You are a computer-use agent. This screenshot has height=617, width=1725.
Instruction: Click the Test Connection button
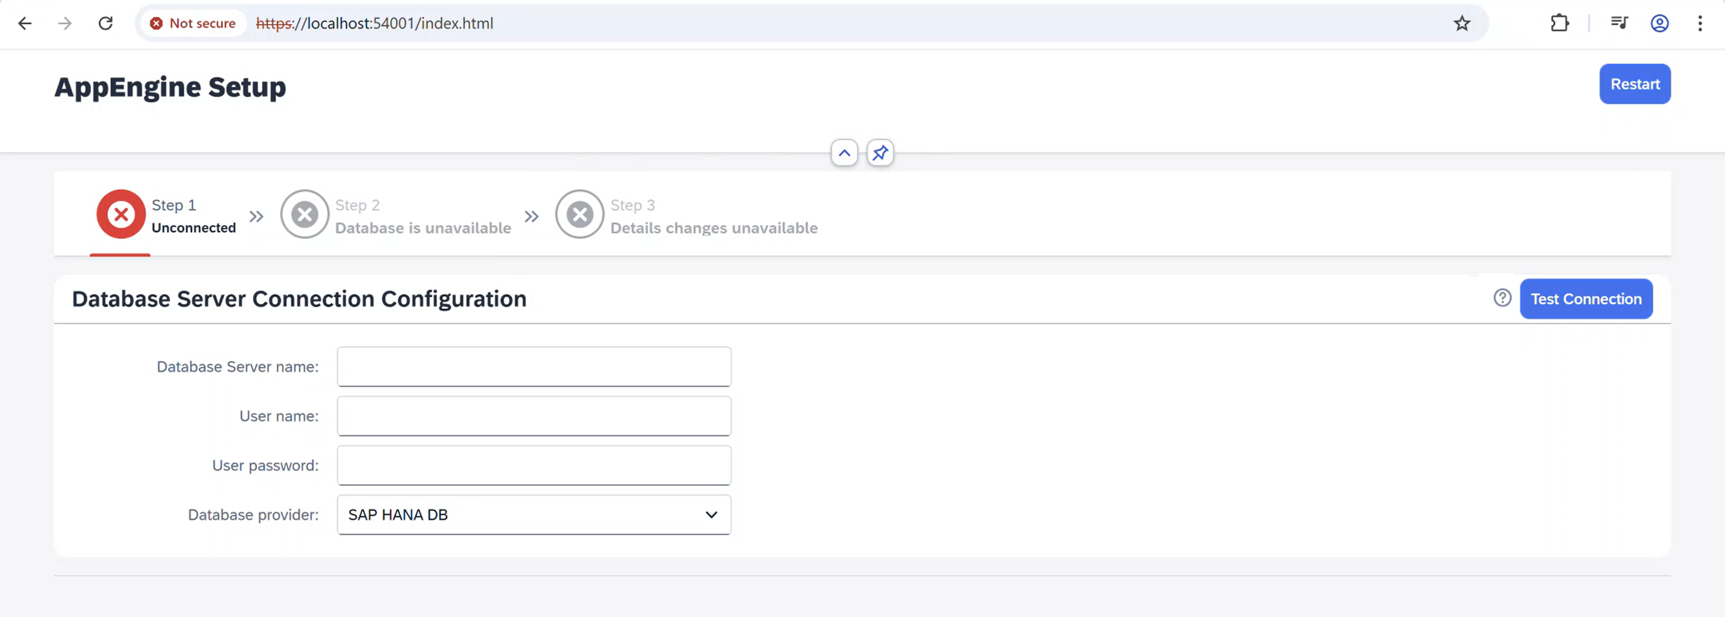1587,299
